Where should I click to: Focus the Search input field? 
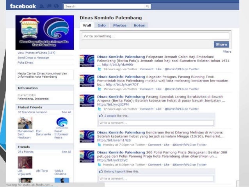click(104, 6)
